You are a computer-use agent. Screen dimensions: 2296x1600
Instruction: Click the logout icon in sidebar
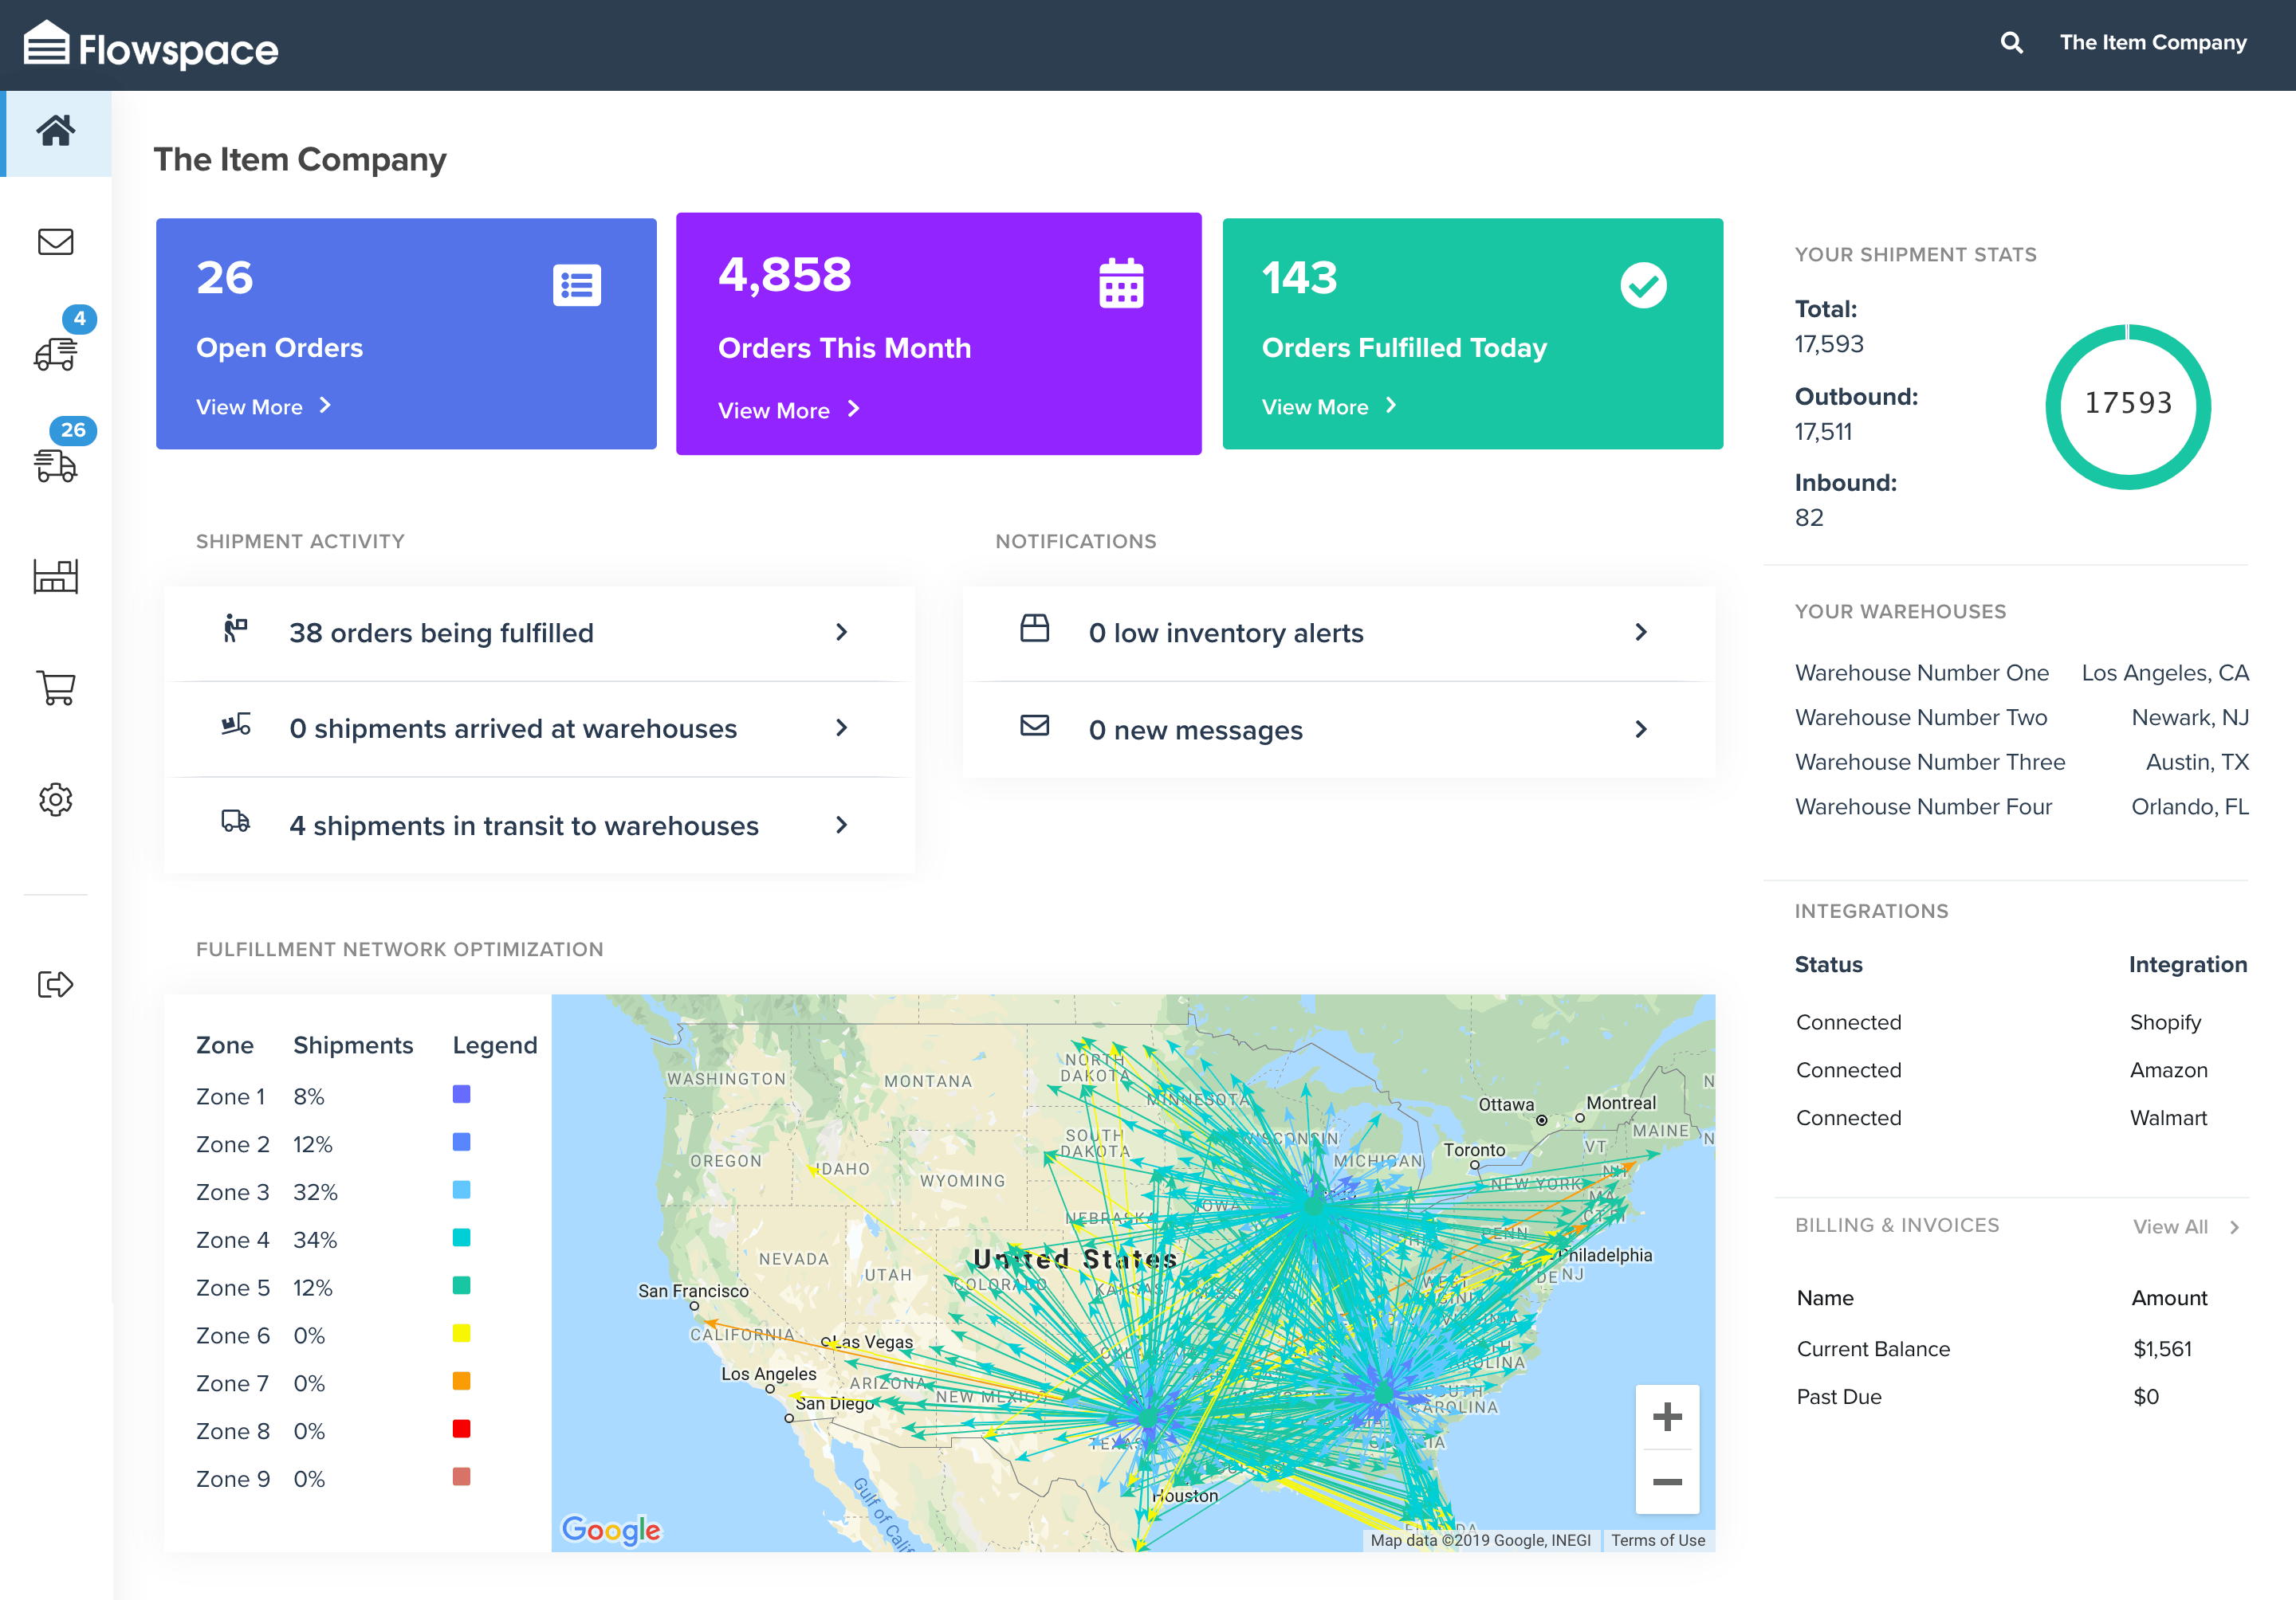56,984
